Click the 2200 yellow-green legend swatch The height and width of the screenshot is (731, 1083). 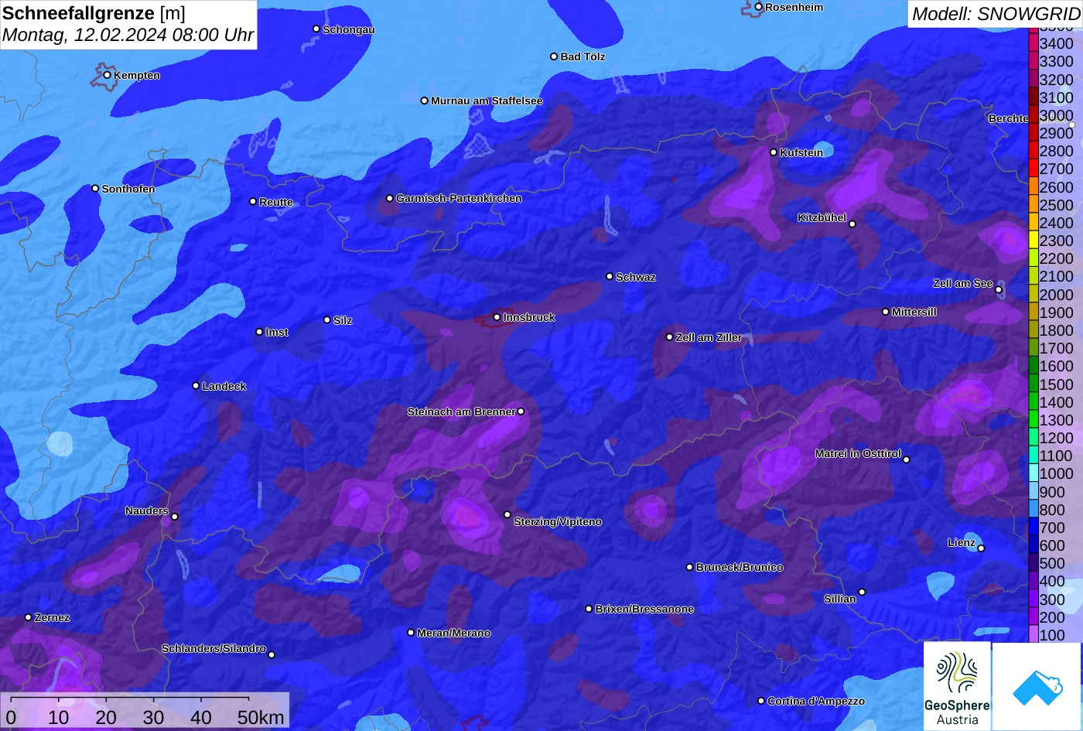click(x=1033, y=258)
